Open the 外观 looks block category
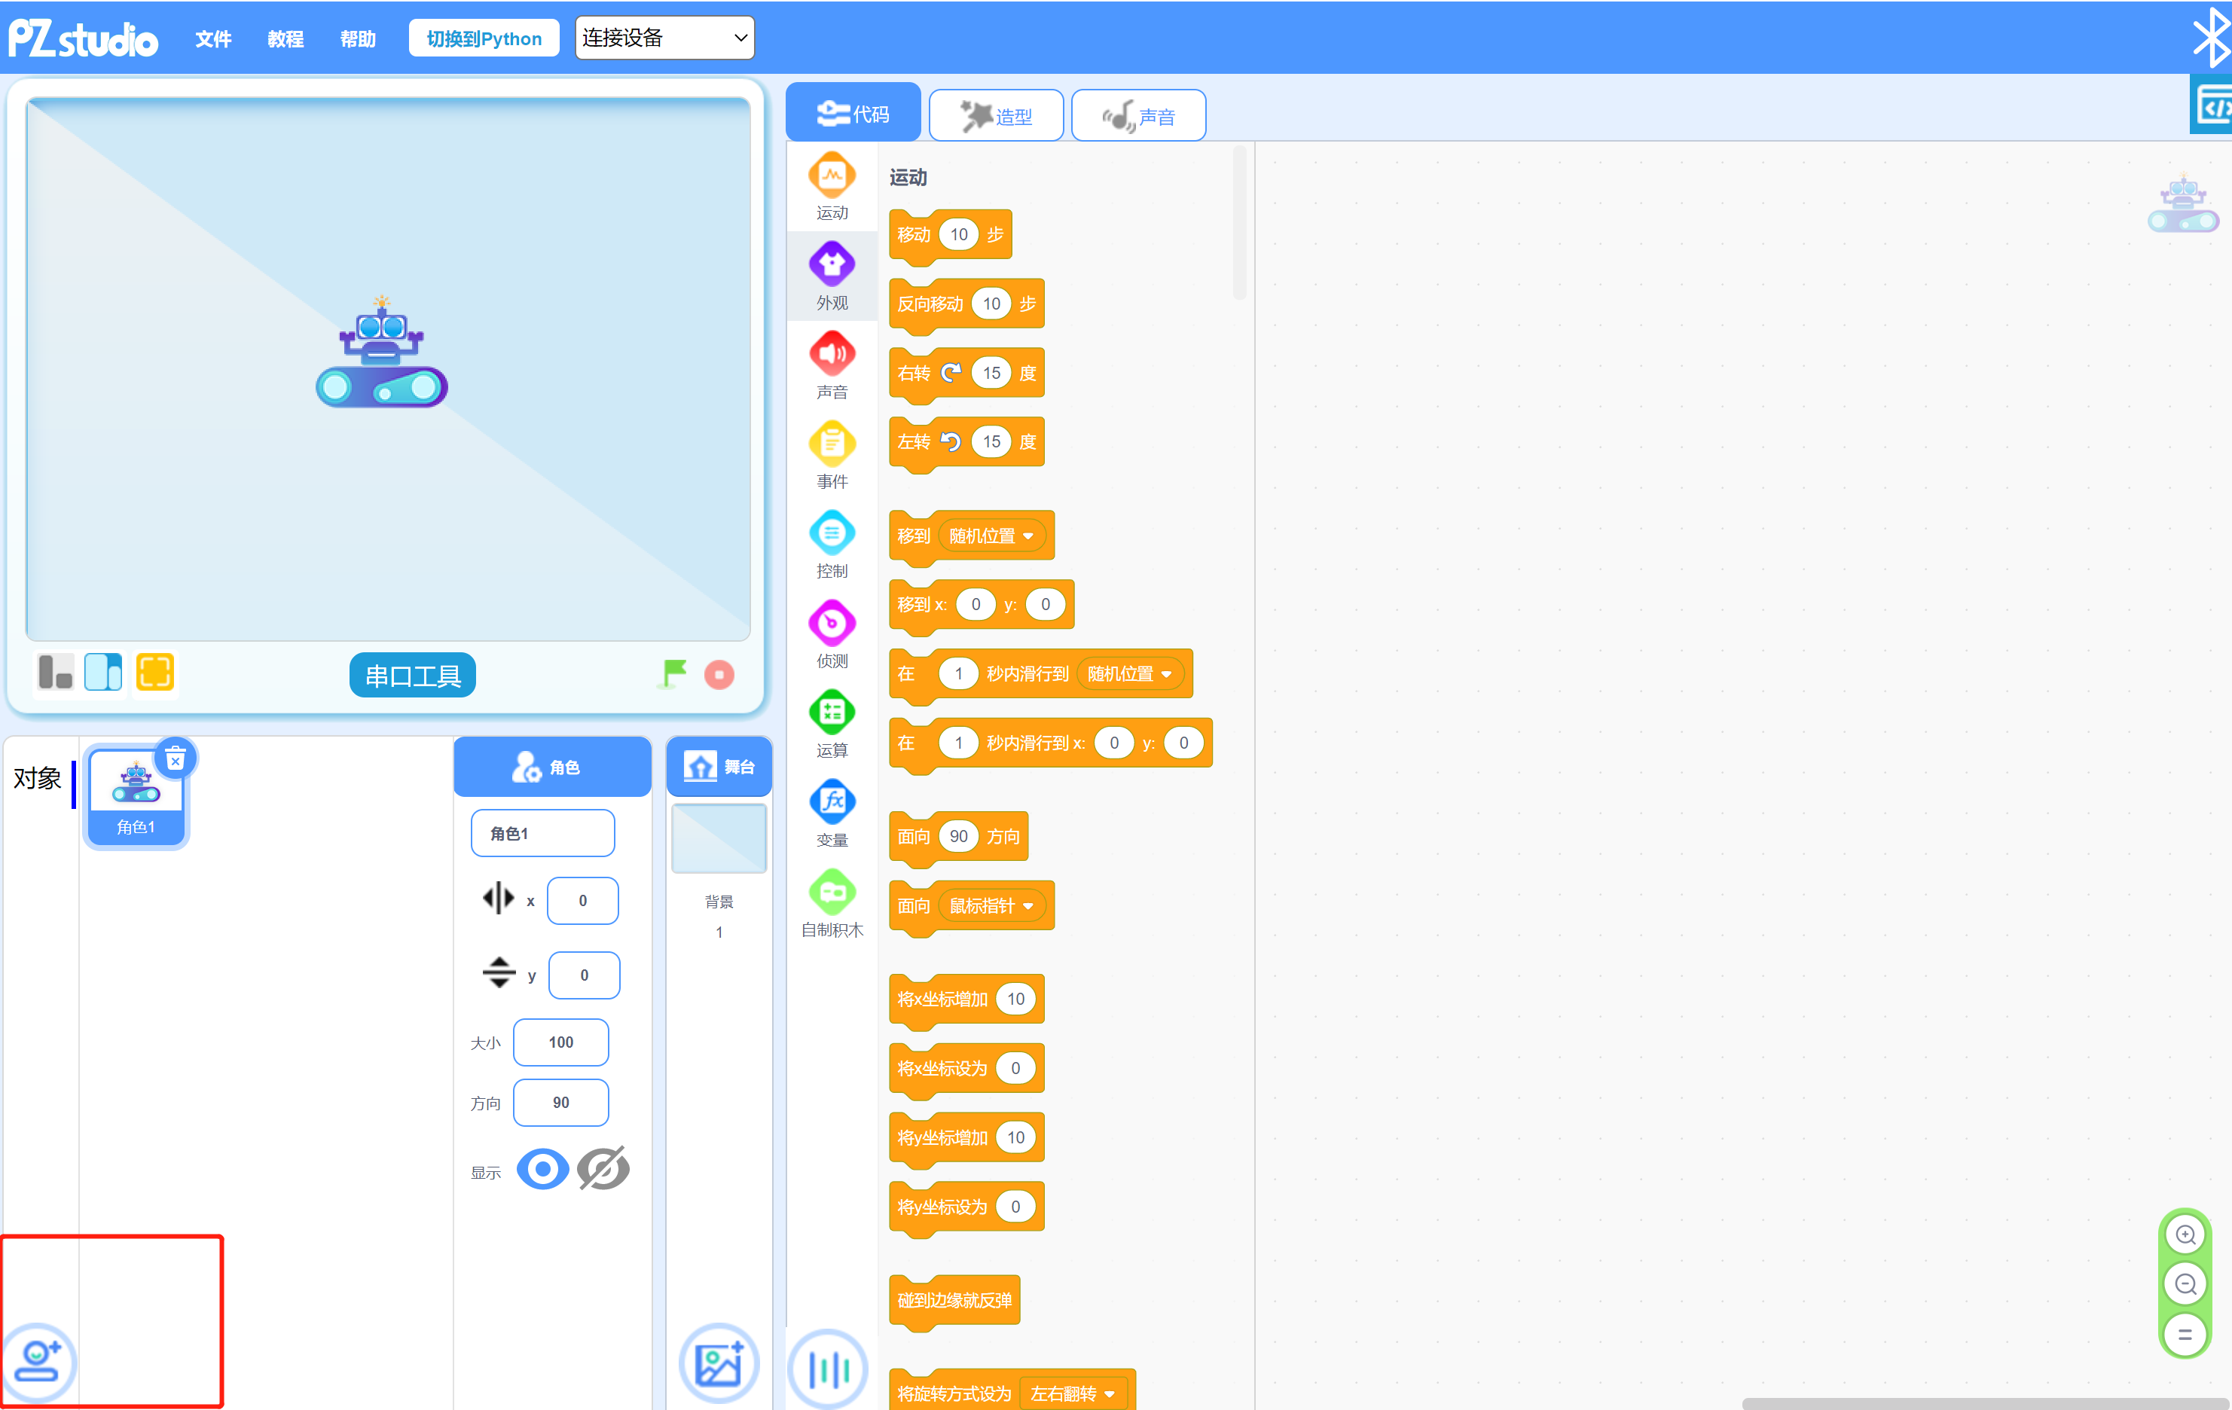 [x=832, y=276]
